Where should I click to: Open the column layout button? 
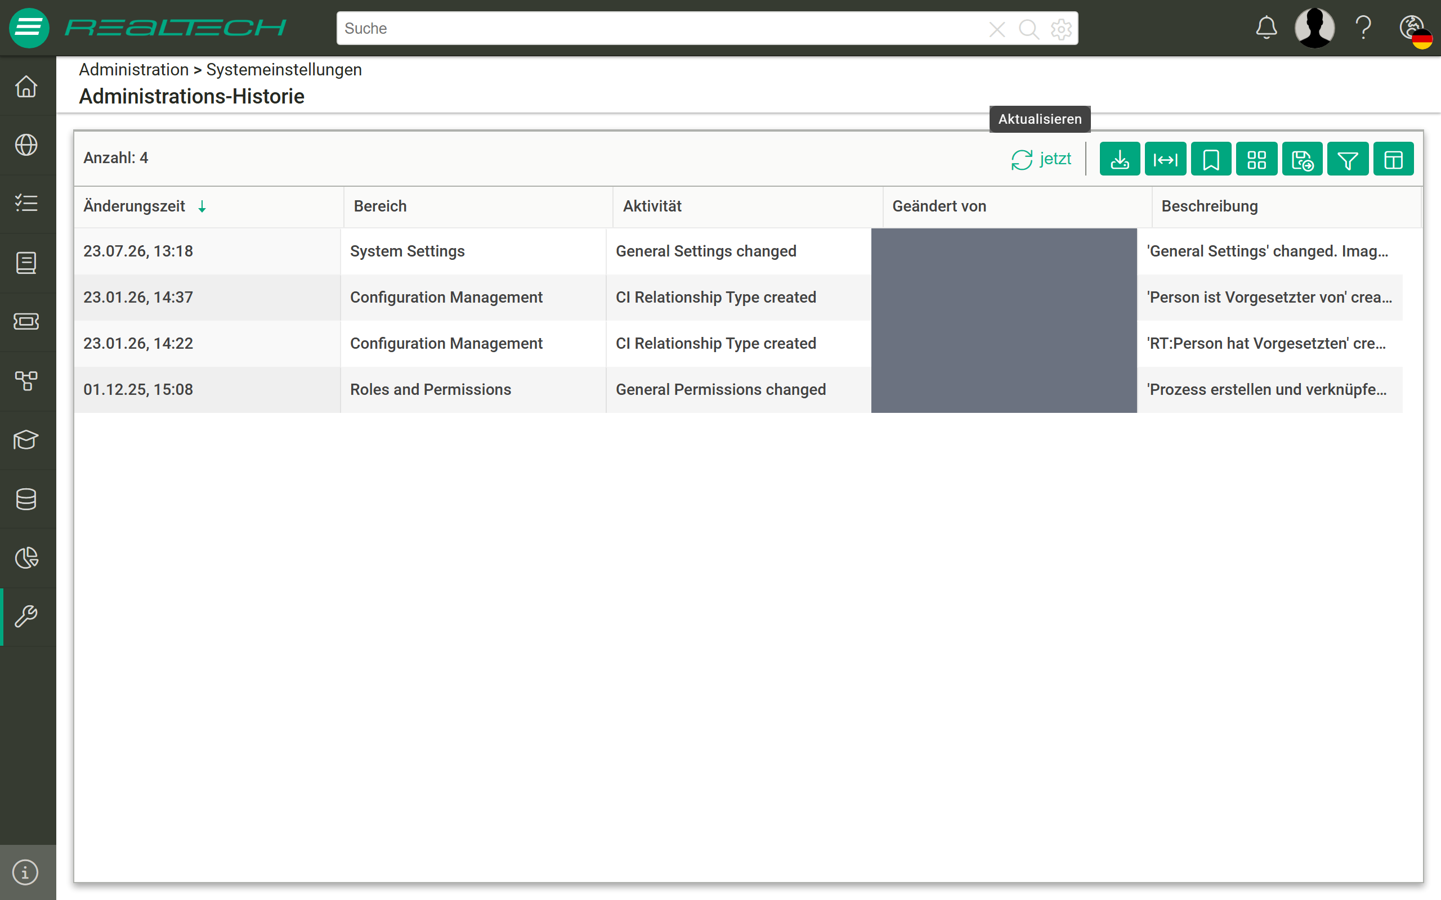pyautogui.click(x=1393, y=159)
